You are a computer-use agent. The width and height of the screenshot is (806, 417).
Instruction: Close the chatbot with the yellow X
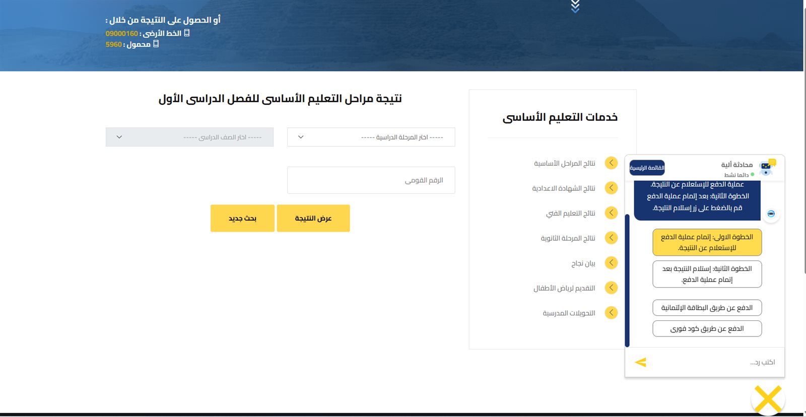point(768,400)
